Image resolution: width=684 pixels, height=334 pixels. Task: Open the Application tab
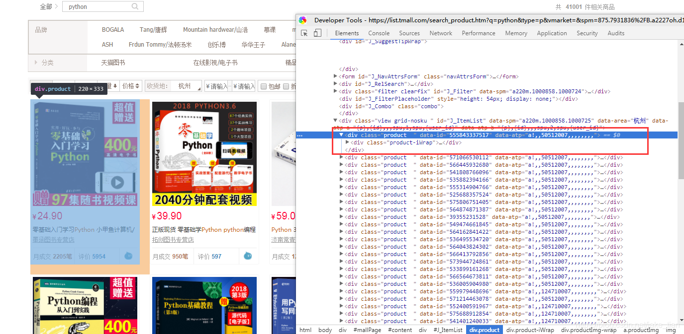tap(552, 33)
